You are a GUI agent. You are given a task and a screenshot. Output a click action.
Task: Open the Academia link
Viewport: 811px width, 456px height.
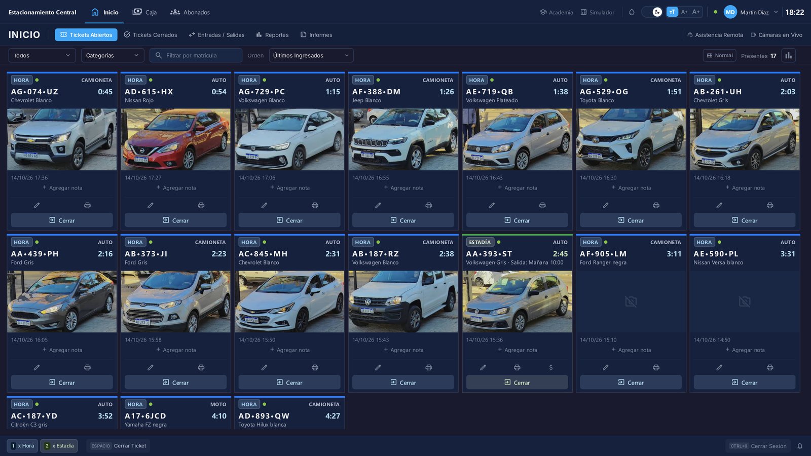[557, 12]
